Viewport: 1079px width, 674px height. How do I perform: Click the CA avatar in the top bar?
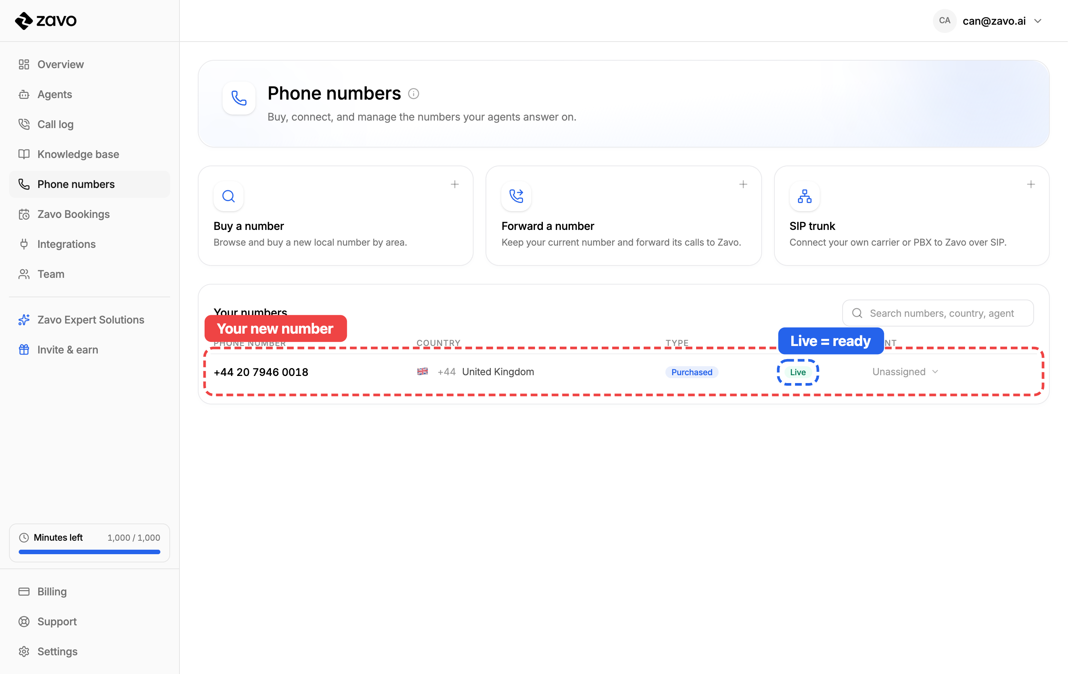pyautogui.click(x=944, y=21)
